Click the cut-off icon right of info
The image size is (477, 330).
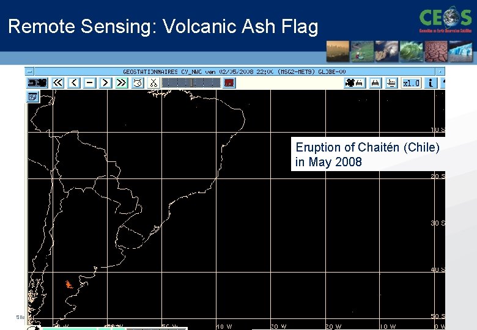click(443, 83)
